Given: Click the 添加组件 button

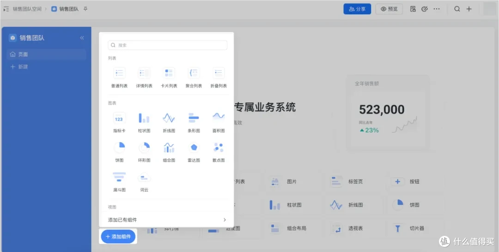Looking at the screenshot, I should pos(118,236).
